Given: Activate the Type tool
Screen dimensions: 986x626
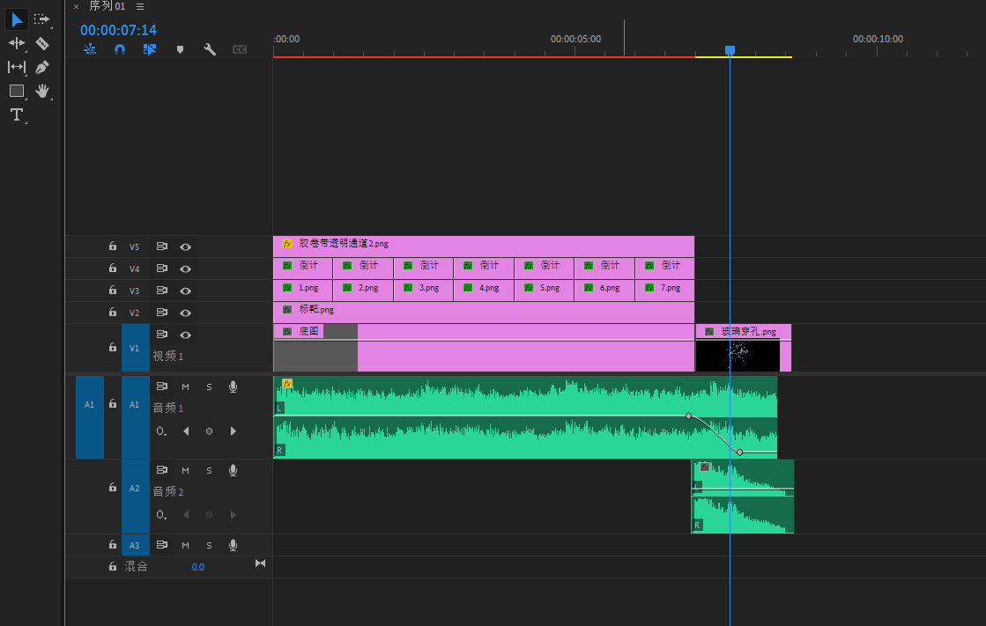Looking at the screenshot, I should point(16,114).
